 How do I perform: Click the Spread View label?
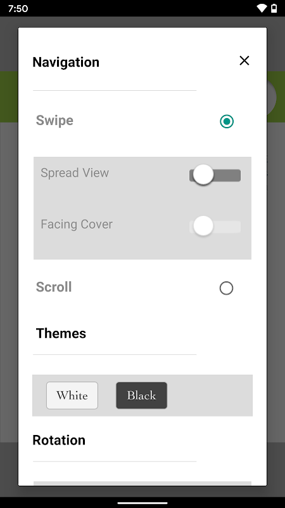[x=75, y=173]
